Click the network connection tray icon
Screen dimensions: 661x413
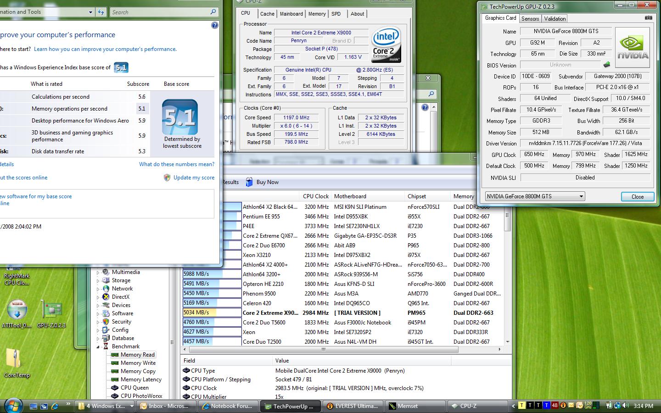pos(617,406)
